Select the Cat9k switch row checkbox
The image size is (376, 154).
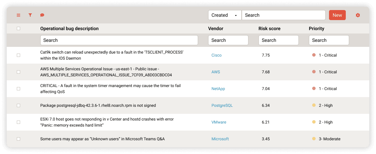18,55
